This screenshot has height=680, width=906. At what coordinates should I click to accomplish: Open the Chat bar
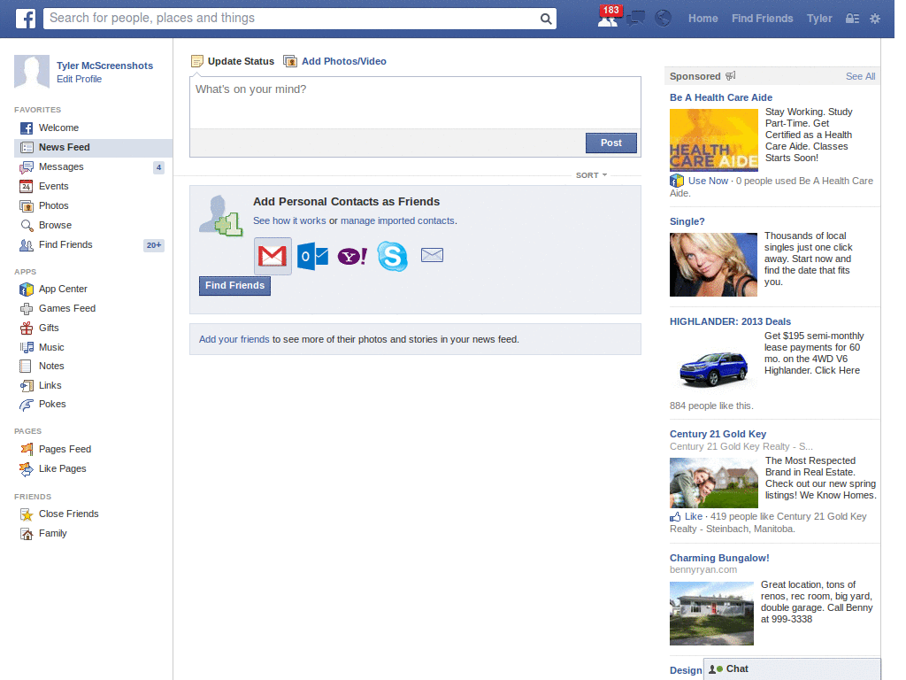click(x=792, y=669)
